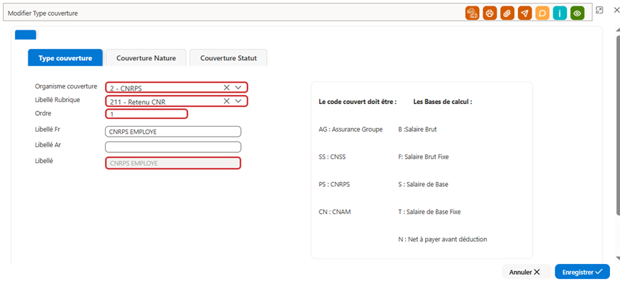Select the Type couverture tab
The width and height of the screenshot is (620, 281).
[x=65, y=58]
